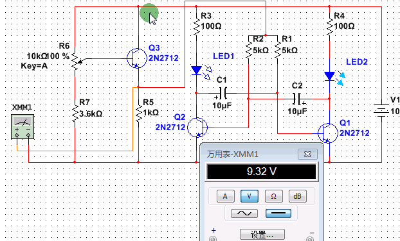Viewport: 400px width, 241px height.
Task: Select capacitor C1 symbol
Action: 223,94
